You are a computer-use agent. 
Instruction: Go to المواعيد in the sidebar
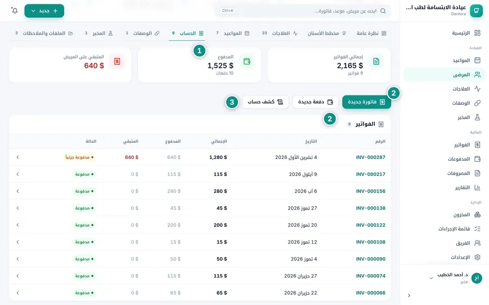444,60
